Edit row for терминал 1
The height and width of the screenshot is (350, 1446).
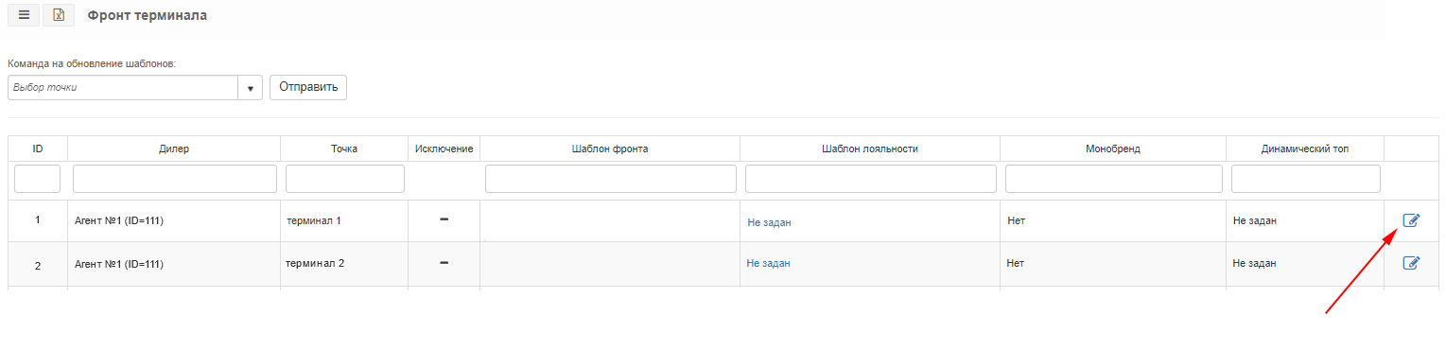1411,220
